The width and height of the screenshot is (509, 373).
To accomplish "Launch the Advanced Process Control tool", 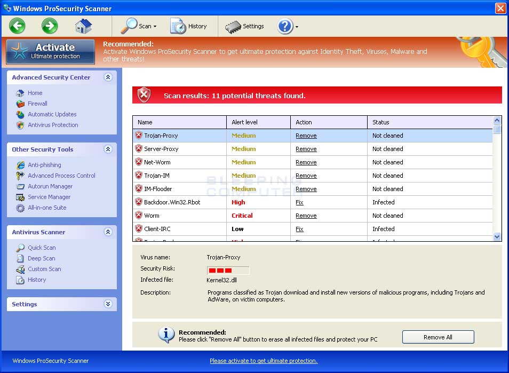I will click(61, 176).
